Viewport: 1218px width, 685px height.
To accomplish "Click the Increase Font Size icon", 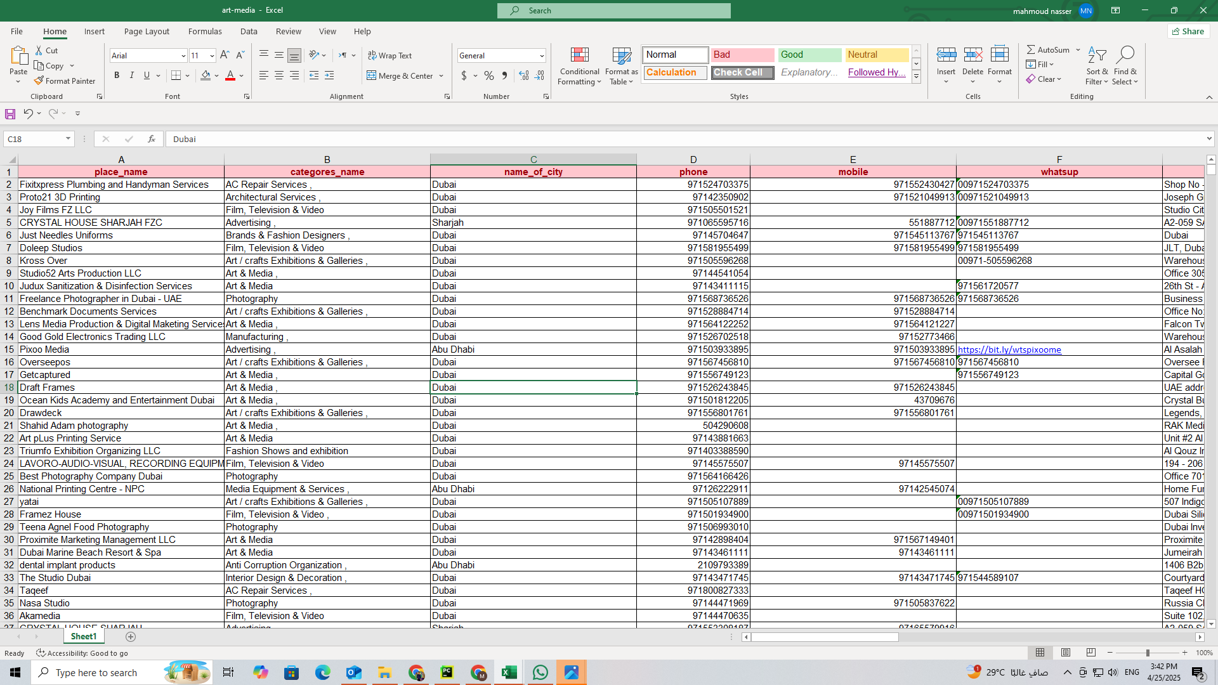I will click(225, 56).
